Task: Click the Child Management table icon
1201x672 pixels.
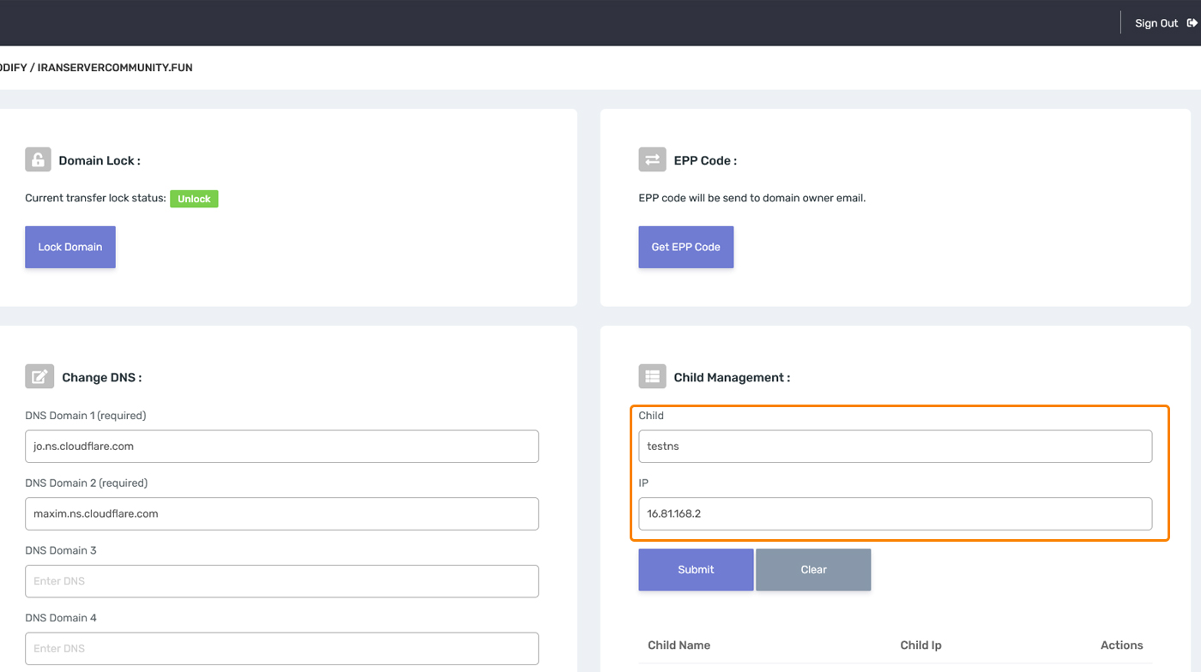Action: tap(652, 377)
